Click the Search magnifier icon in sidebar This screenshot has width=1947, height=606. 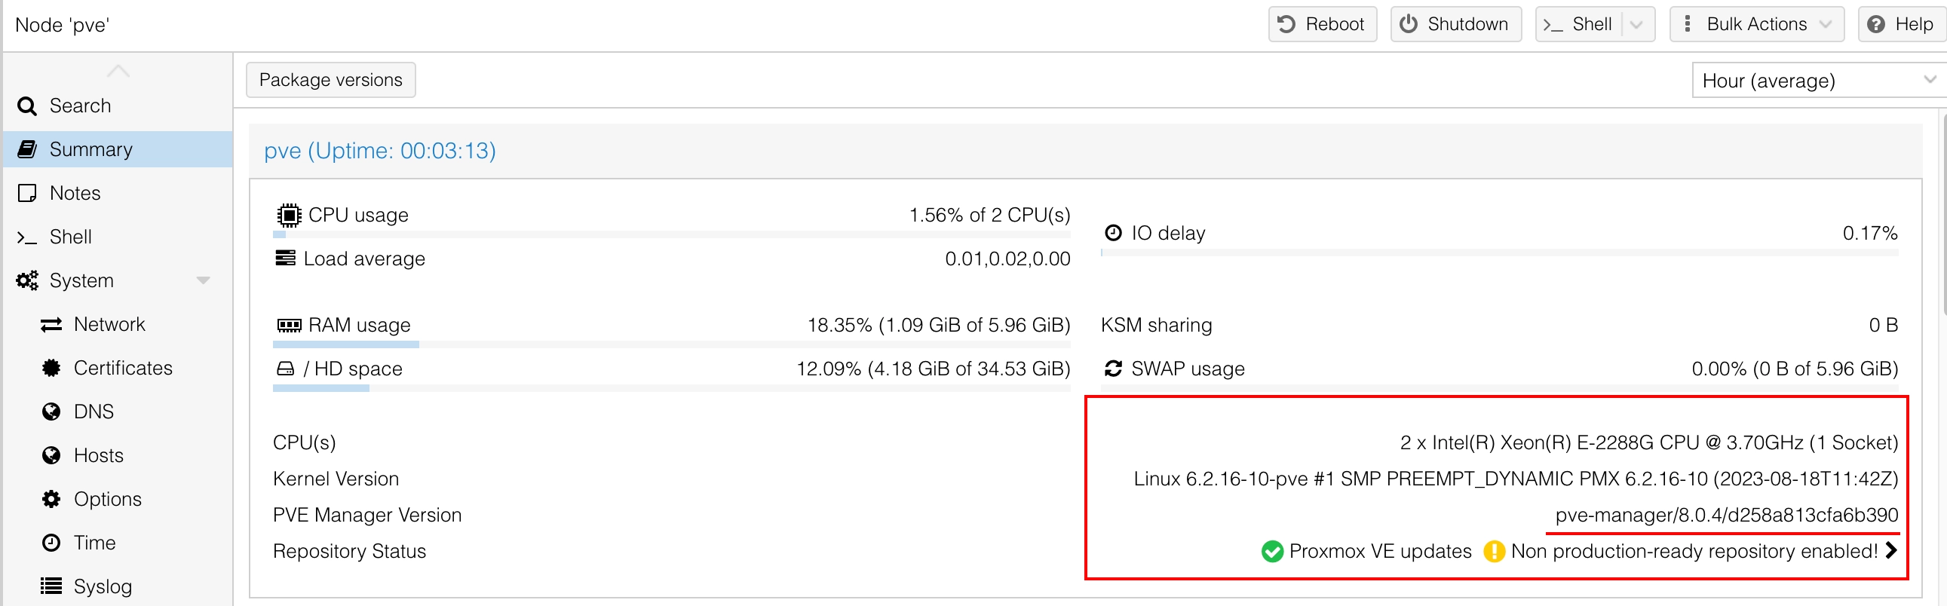(x=27, y=106)
